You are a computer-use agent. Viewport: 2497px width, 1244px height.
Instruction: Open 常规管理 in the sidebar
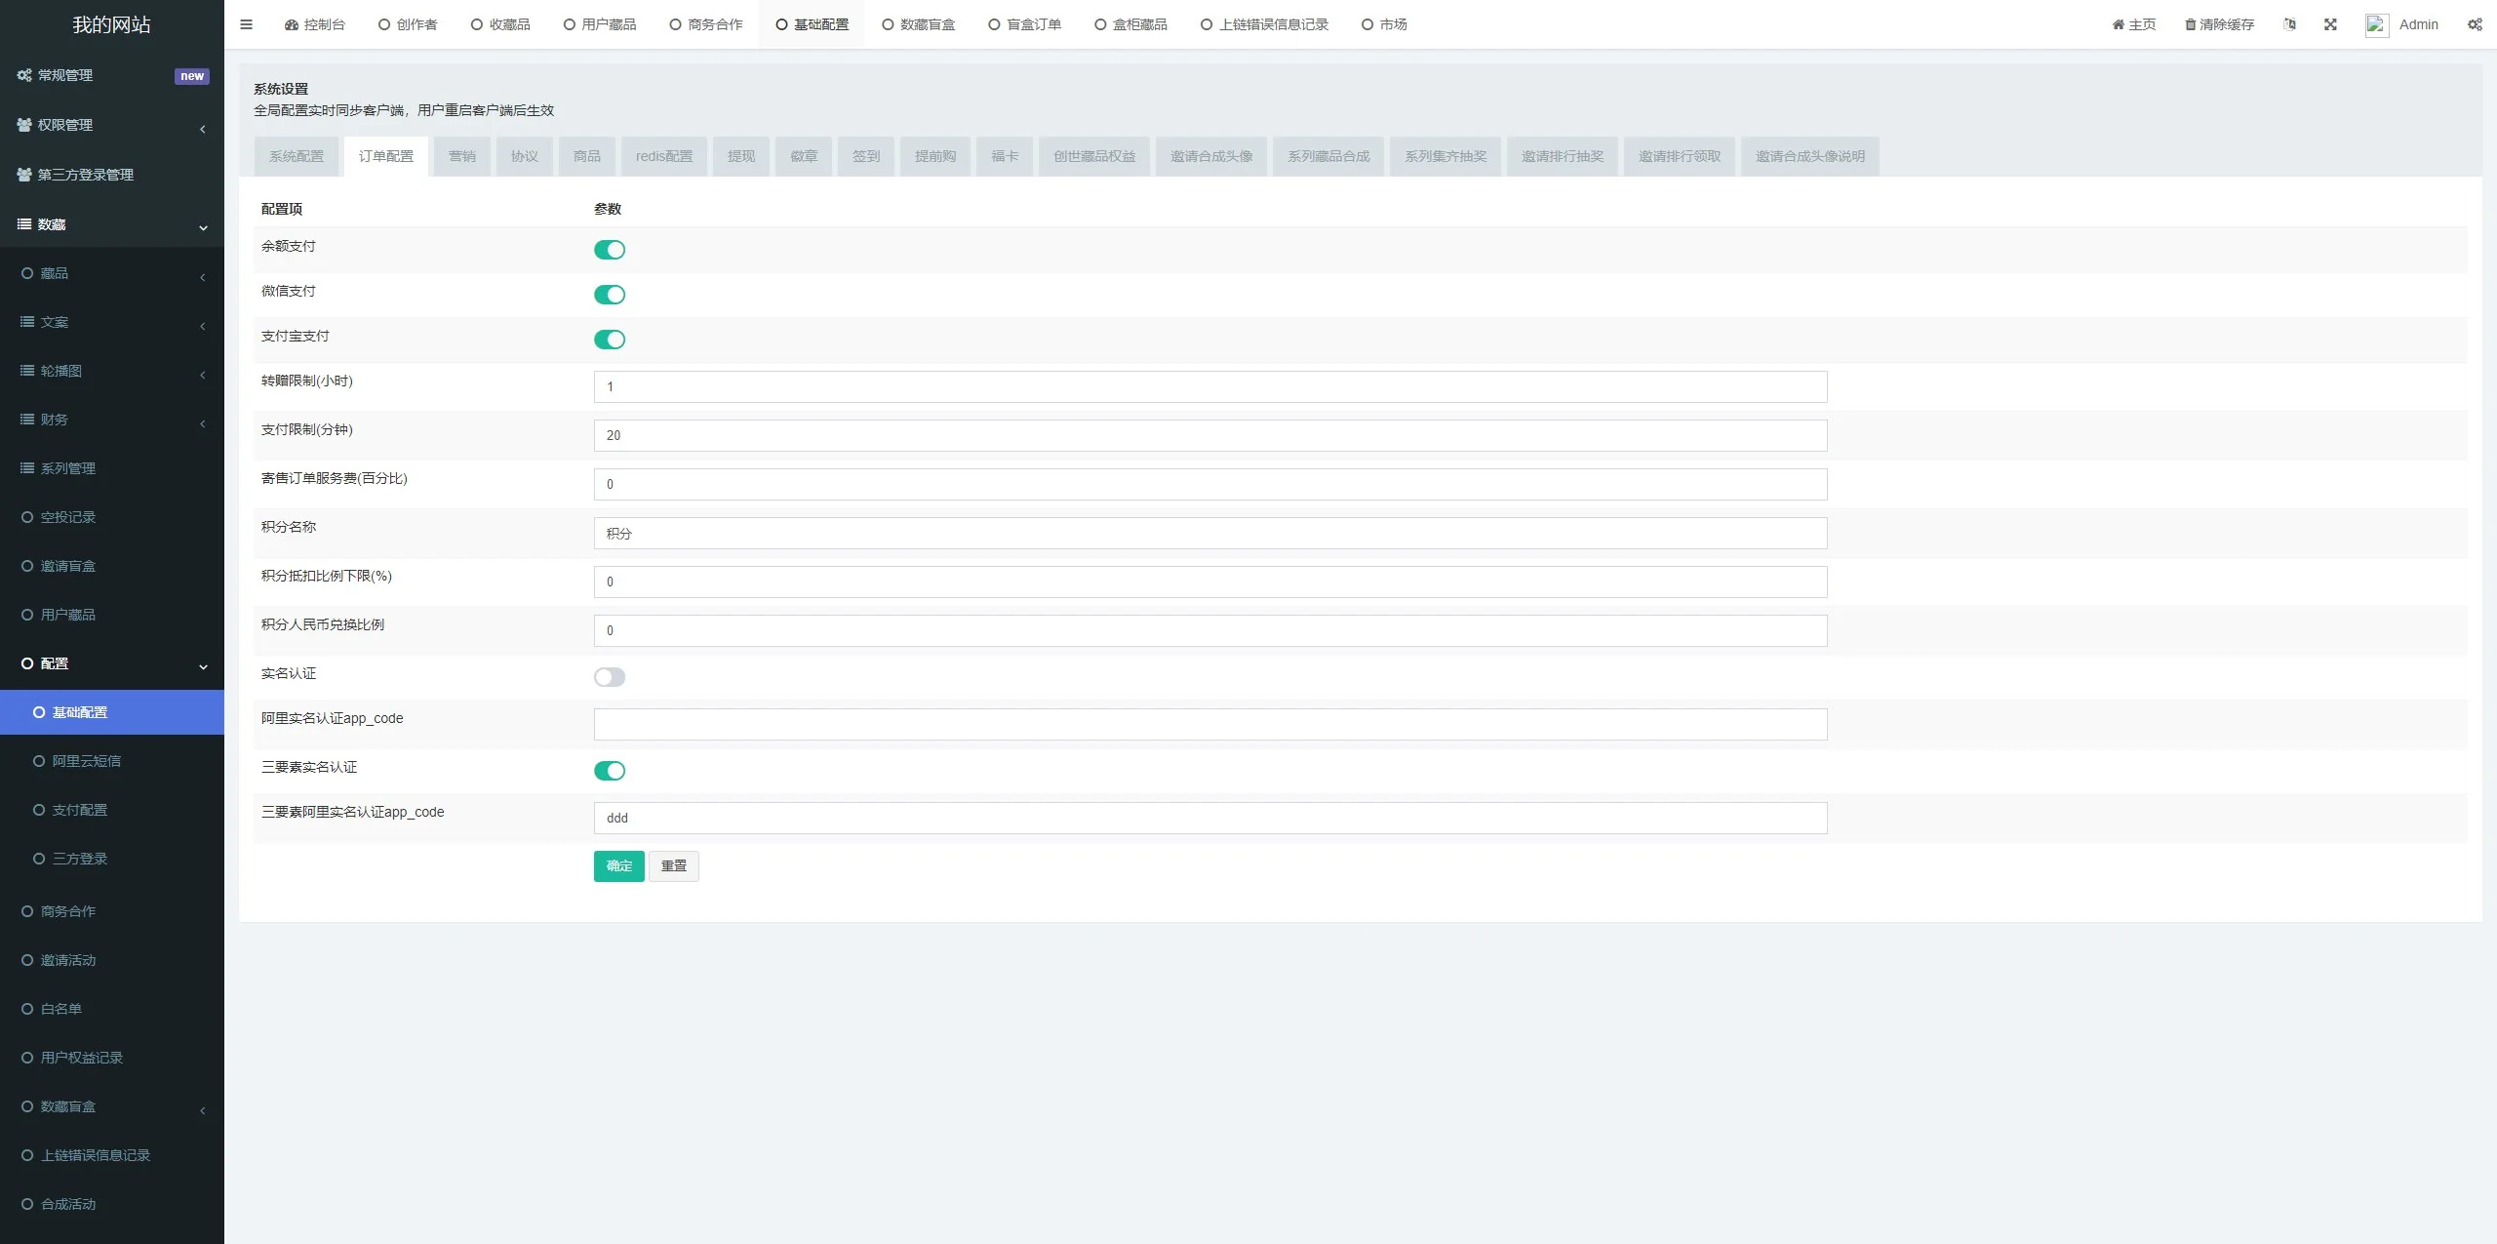65,75
